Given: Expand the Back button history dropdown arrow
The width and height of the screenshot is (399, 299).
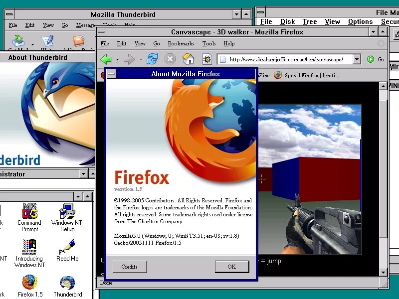Looking at the screenshot, I should pos(117,60).
